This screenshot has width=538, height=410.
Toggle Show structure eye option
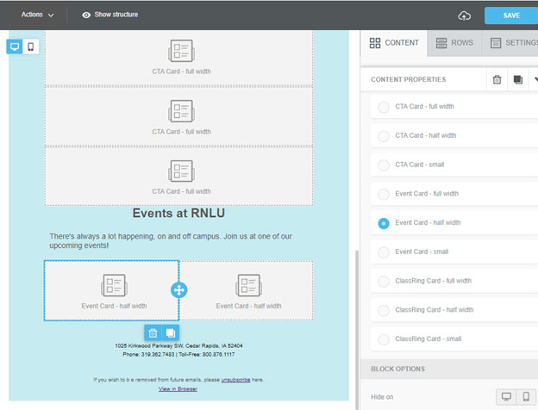(109, 15)
